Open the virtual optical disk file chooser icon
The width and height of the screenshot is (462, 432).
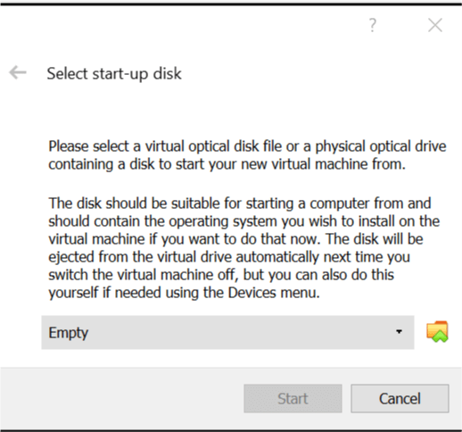coord(437,331)
